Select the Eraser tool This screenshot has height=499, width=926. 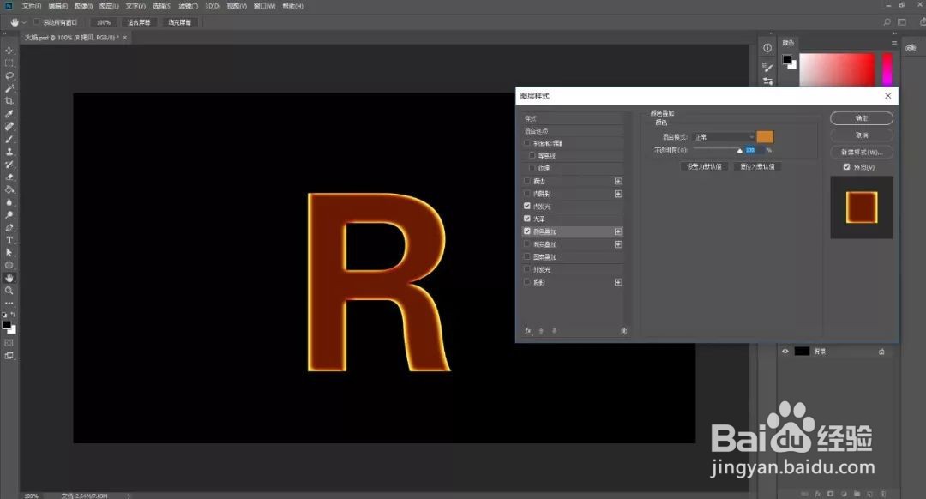[9, 177]
